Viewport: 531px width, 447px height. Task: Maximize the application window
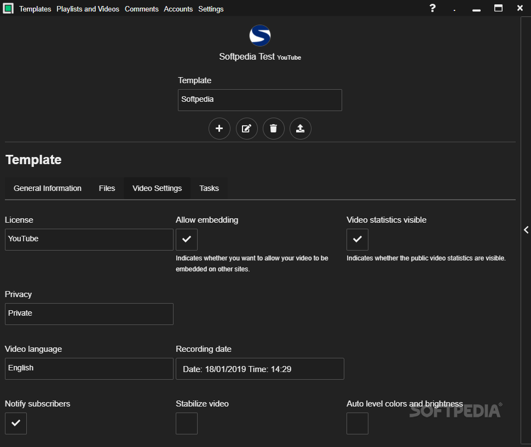[x=499, y=8]
